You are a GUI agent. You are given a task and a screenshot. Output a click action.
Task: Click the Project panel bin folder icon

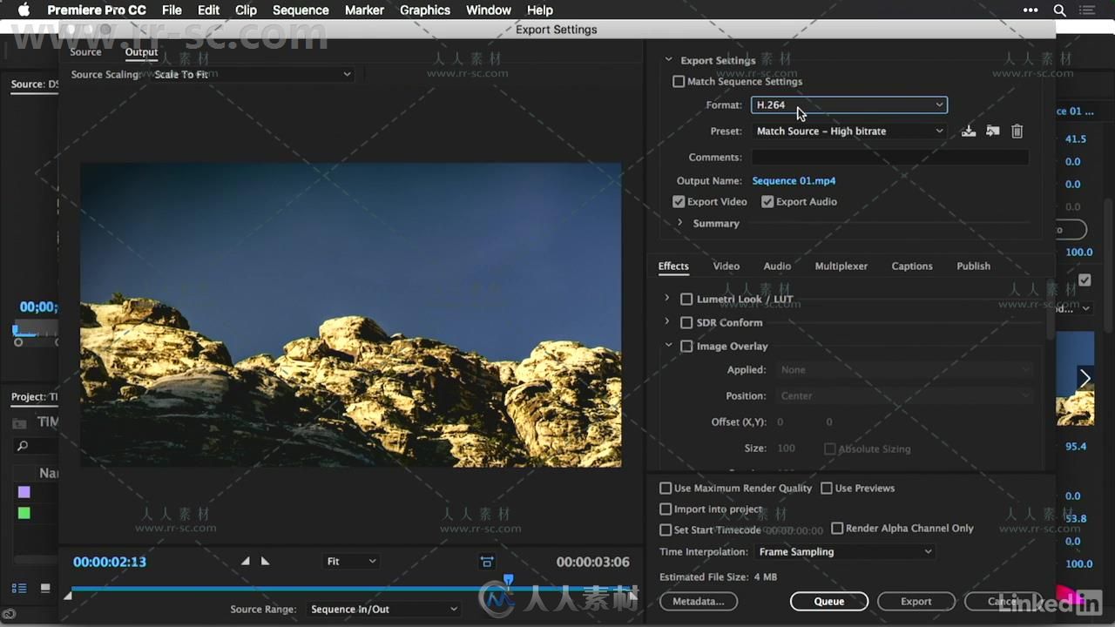coord(19,423)
